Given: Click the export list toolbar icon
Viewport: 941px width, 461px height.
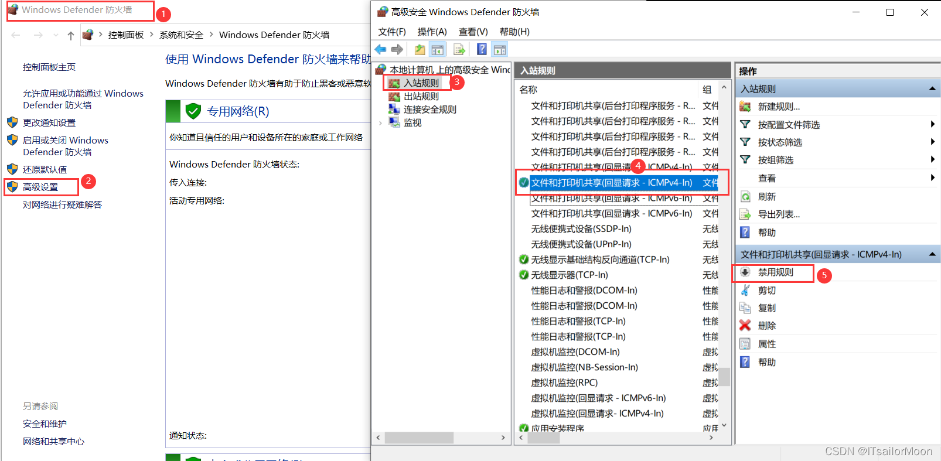Looking at the screenshot, I should (x=459, y=49).
